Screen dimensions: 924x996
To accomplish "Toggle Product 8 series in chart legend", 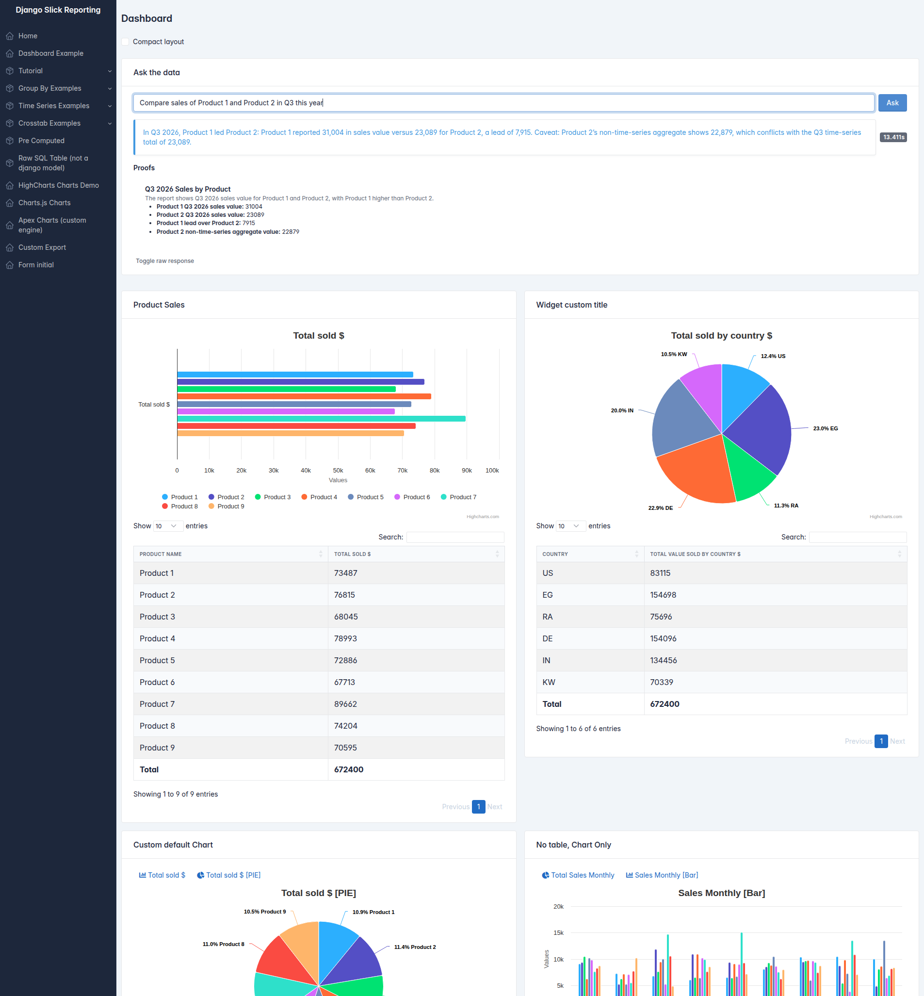I will 180,506.
